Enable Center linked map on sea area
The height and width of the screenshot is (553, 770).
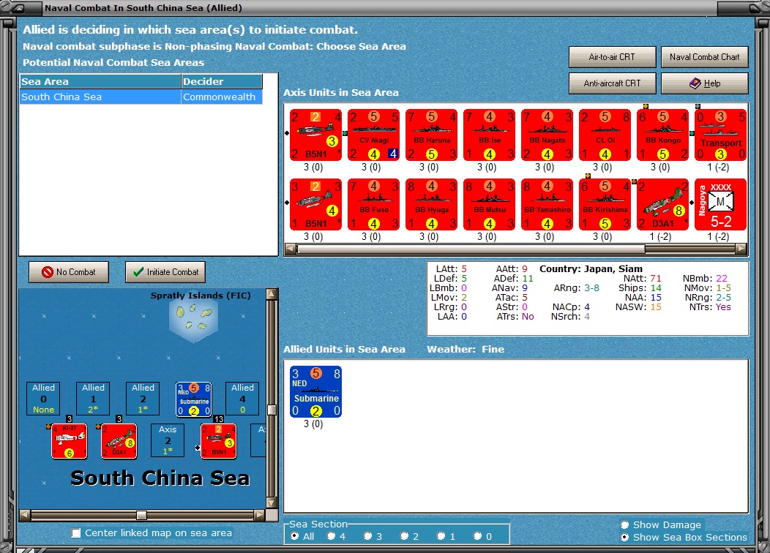pos(75,533)
